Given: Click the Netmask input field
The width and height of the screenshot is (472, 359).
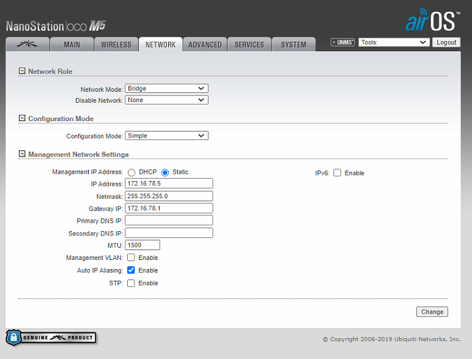Looking at the screenshot, I should 169,196.
